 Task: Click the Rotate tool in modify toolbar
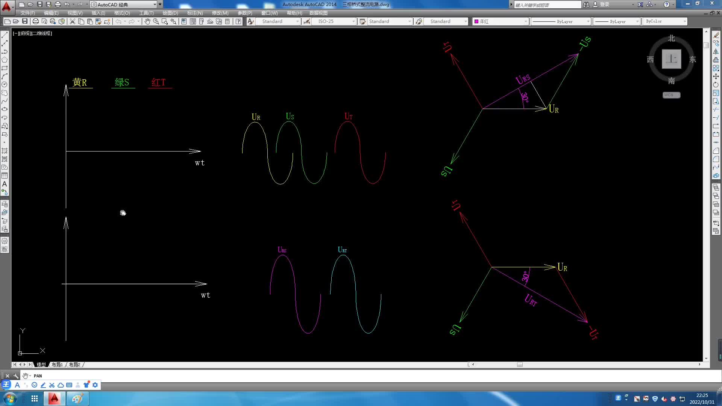click(716, 85)
